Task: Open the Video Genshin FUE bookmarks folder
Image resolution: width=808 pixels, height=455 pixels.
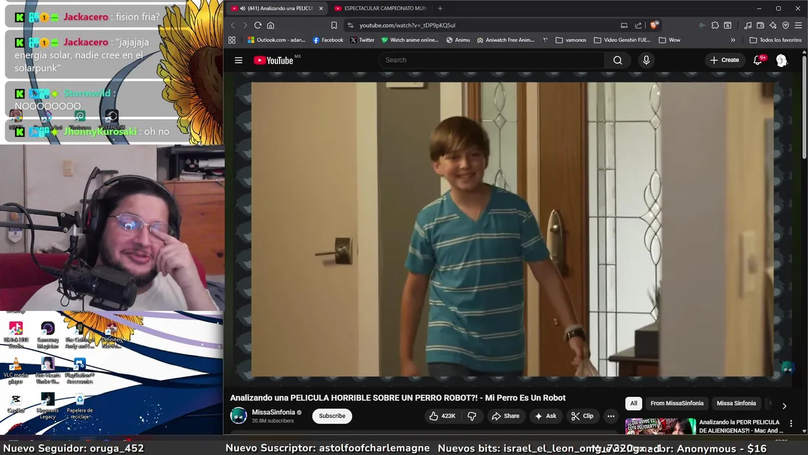Action: [622, 40]
